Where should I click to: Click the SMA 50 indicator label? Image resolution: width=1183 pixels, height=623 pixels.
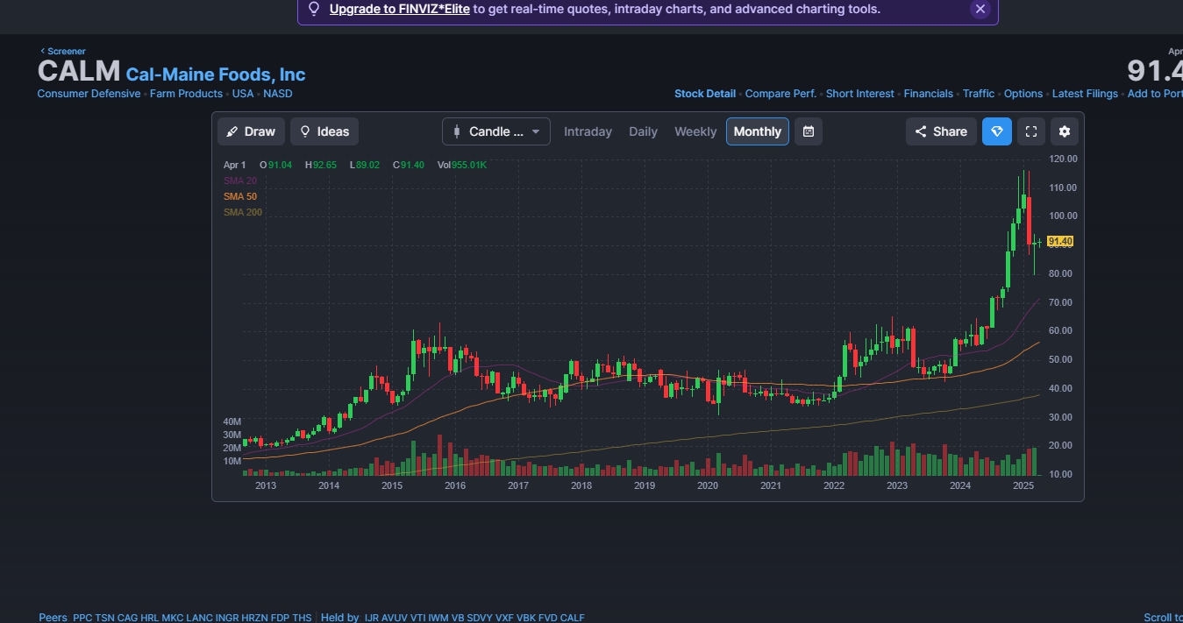coord(240,196)
